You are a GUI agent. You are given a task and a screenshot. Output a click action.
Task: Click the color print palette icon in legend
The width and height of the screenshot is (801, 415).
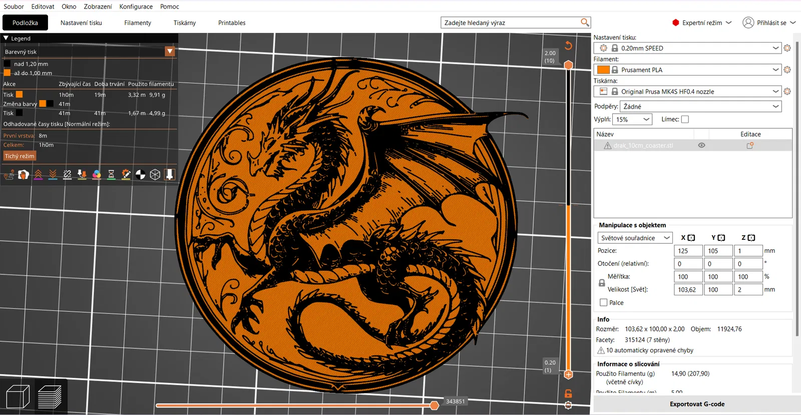[x=97, y=174]
